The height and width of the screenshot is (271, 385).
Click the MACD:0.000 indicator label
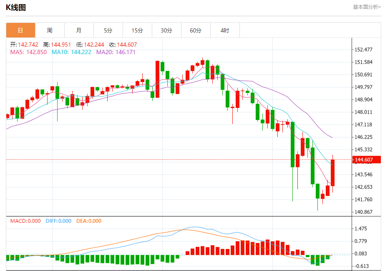25,221
